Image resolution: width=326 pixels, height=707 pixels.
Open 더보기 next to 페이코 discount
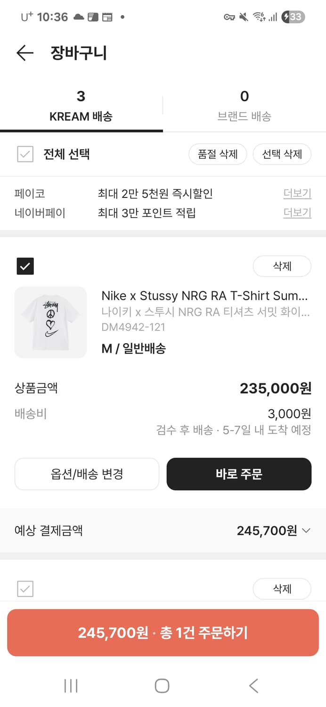[x=297, y=194]
